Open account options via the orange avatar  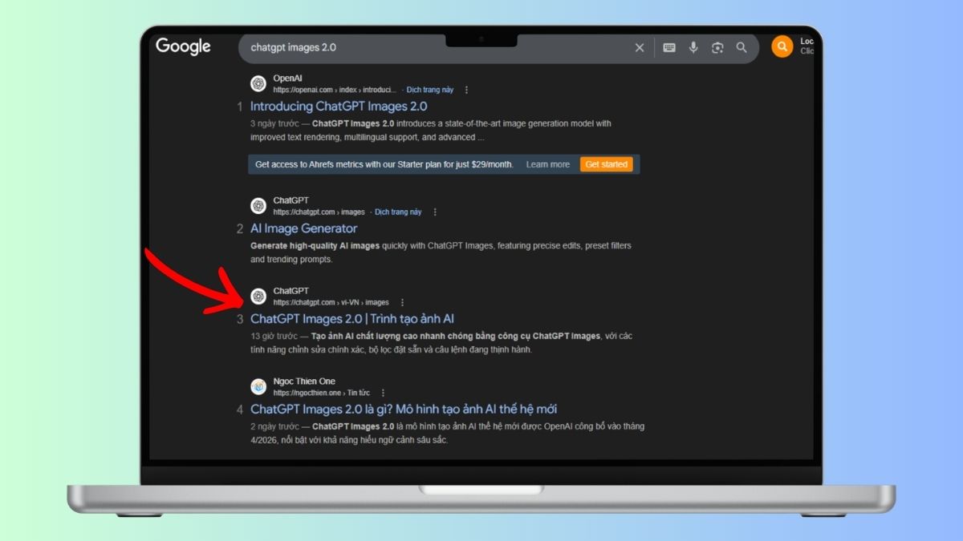[782, 46]
